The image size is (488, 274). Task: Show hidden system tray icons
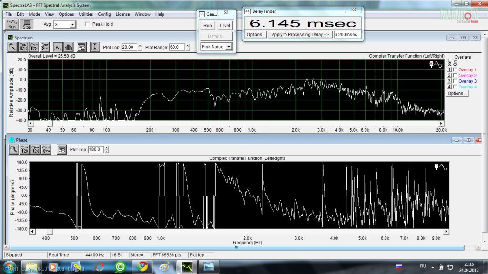[433, 267]
